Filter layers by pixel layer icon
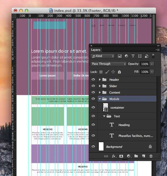The width and height of the screenshot is (167, 176). click(x=120, y=56)
